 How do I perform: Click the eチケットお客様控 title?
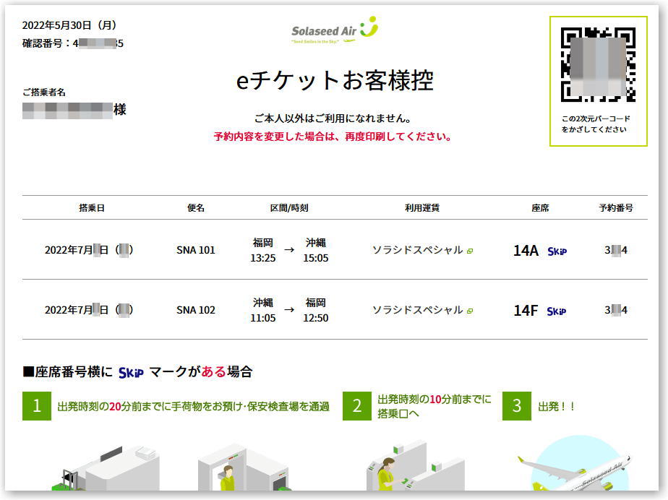(335, 80)
